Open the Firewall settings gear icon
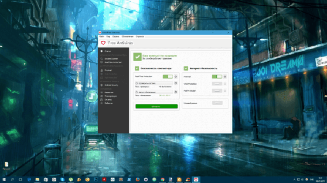Viewport: 327px width, 183px height. pos(225,77)
